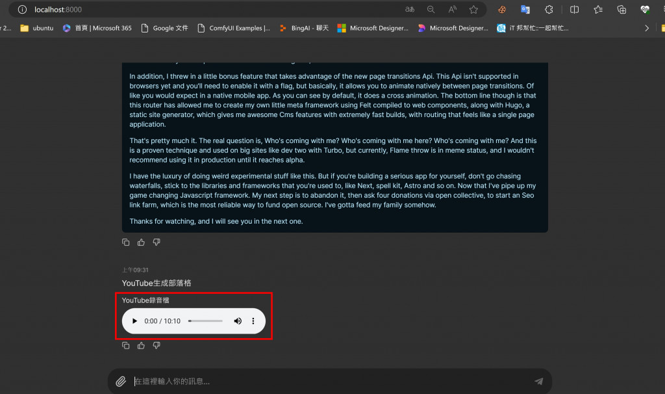Thumbs down the transcript message

point(157,242)
